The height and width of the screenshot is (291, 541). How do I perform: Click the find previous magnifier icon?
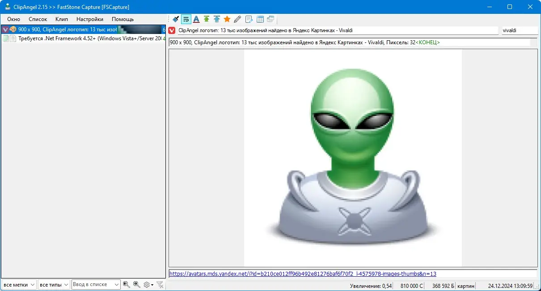pos(127,284)
